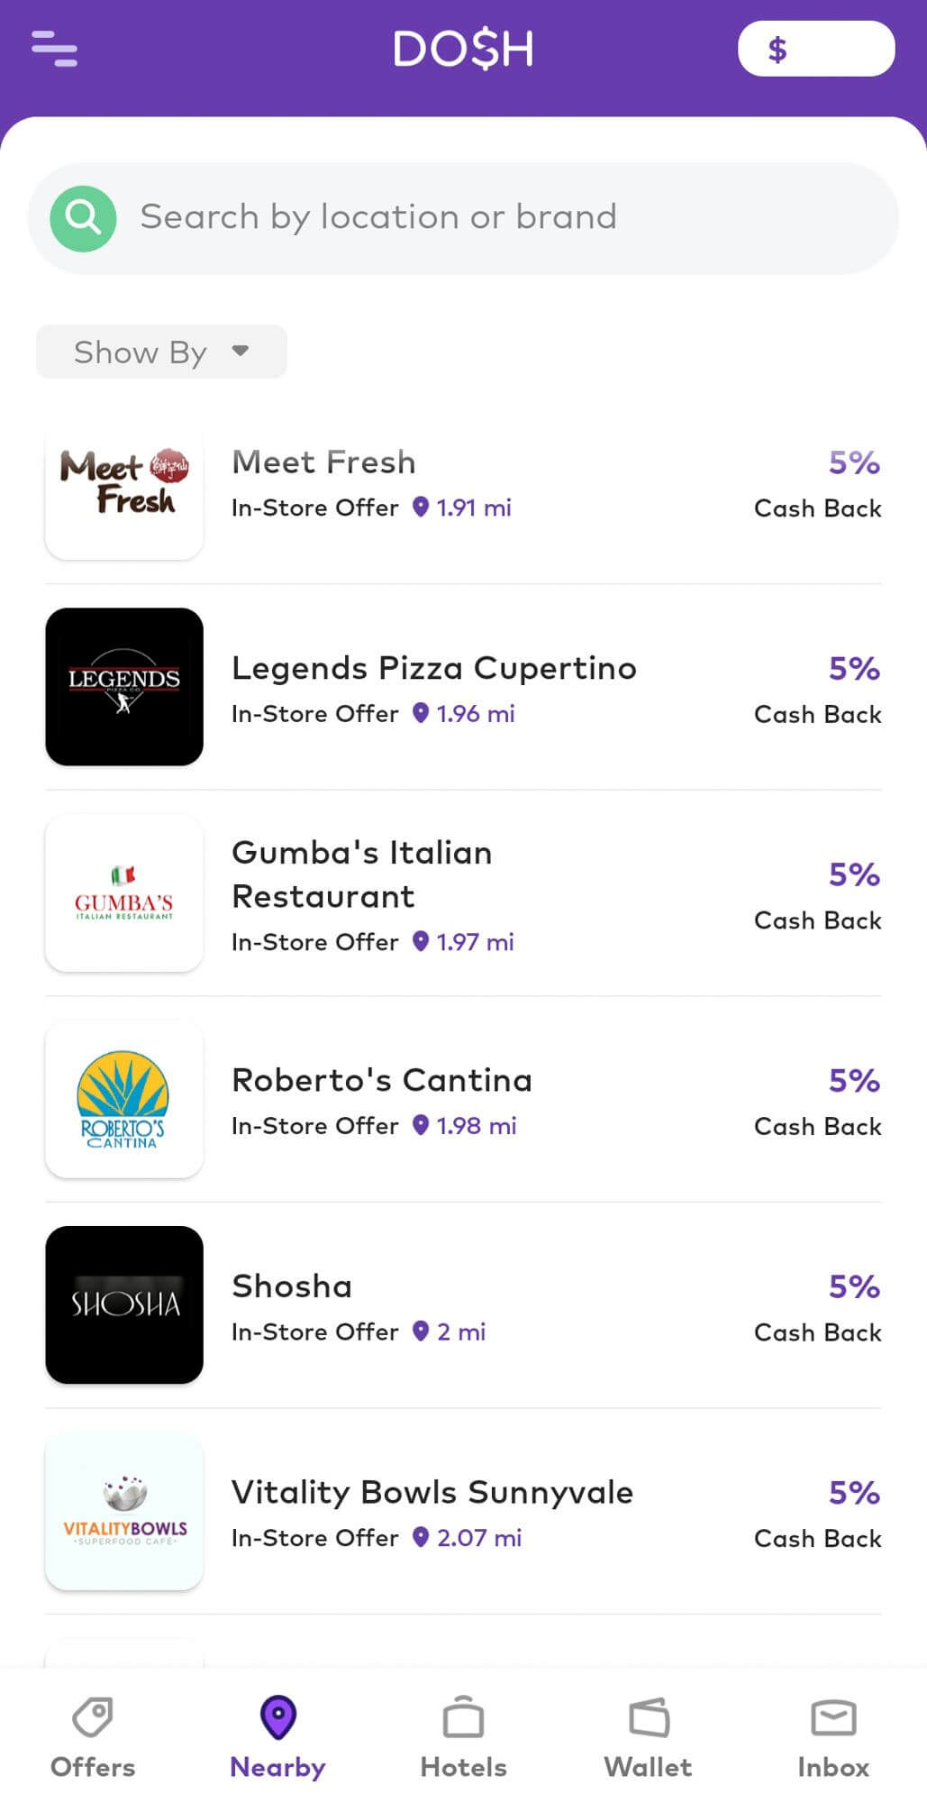Select the Legends Pizza Cupertino logo
The width and height of the screenshot is (927, 1803).
(x=124, y=687)
